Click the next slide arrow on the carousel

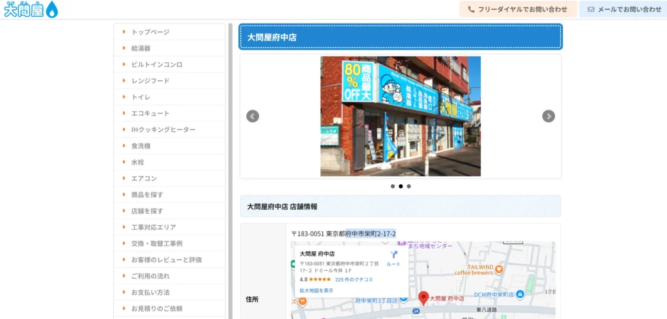[x=548, y=116]
